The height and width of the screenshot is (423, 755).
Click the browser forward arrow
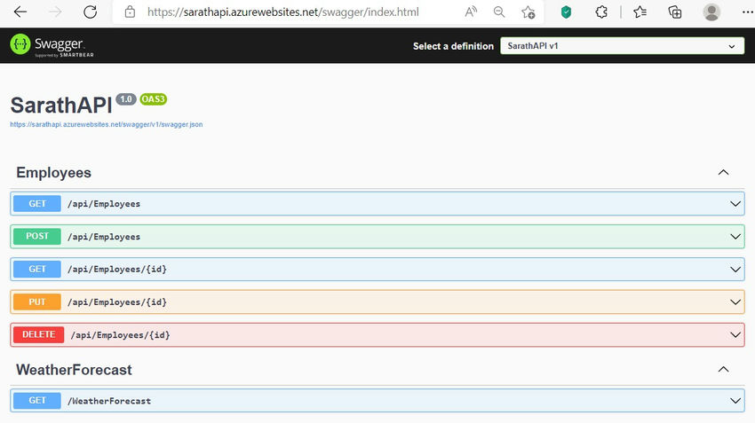(55, 12)
